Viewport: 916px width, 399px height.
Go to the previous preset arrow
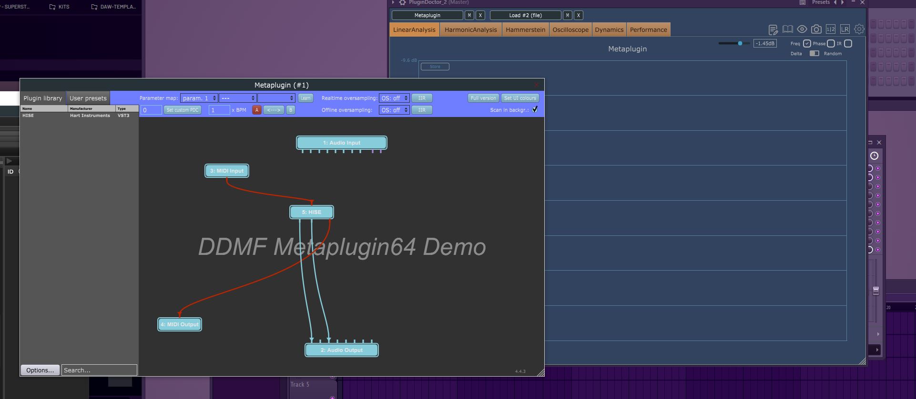point(835,2)
